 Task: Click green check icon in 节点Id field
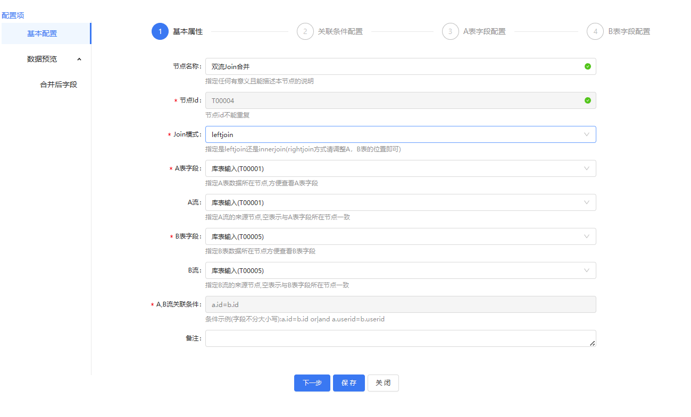coord(588,100)
